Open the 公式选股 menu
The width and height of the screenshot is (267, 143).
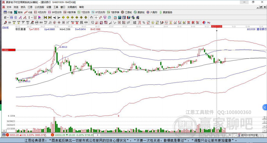click(39, 7)
